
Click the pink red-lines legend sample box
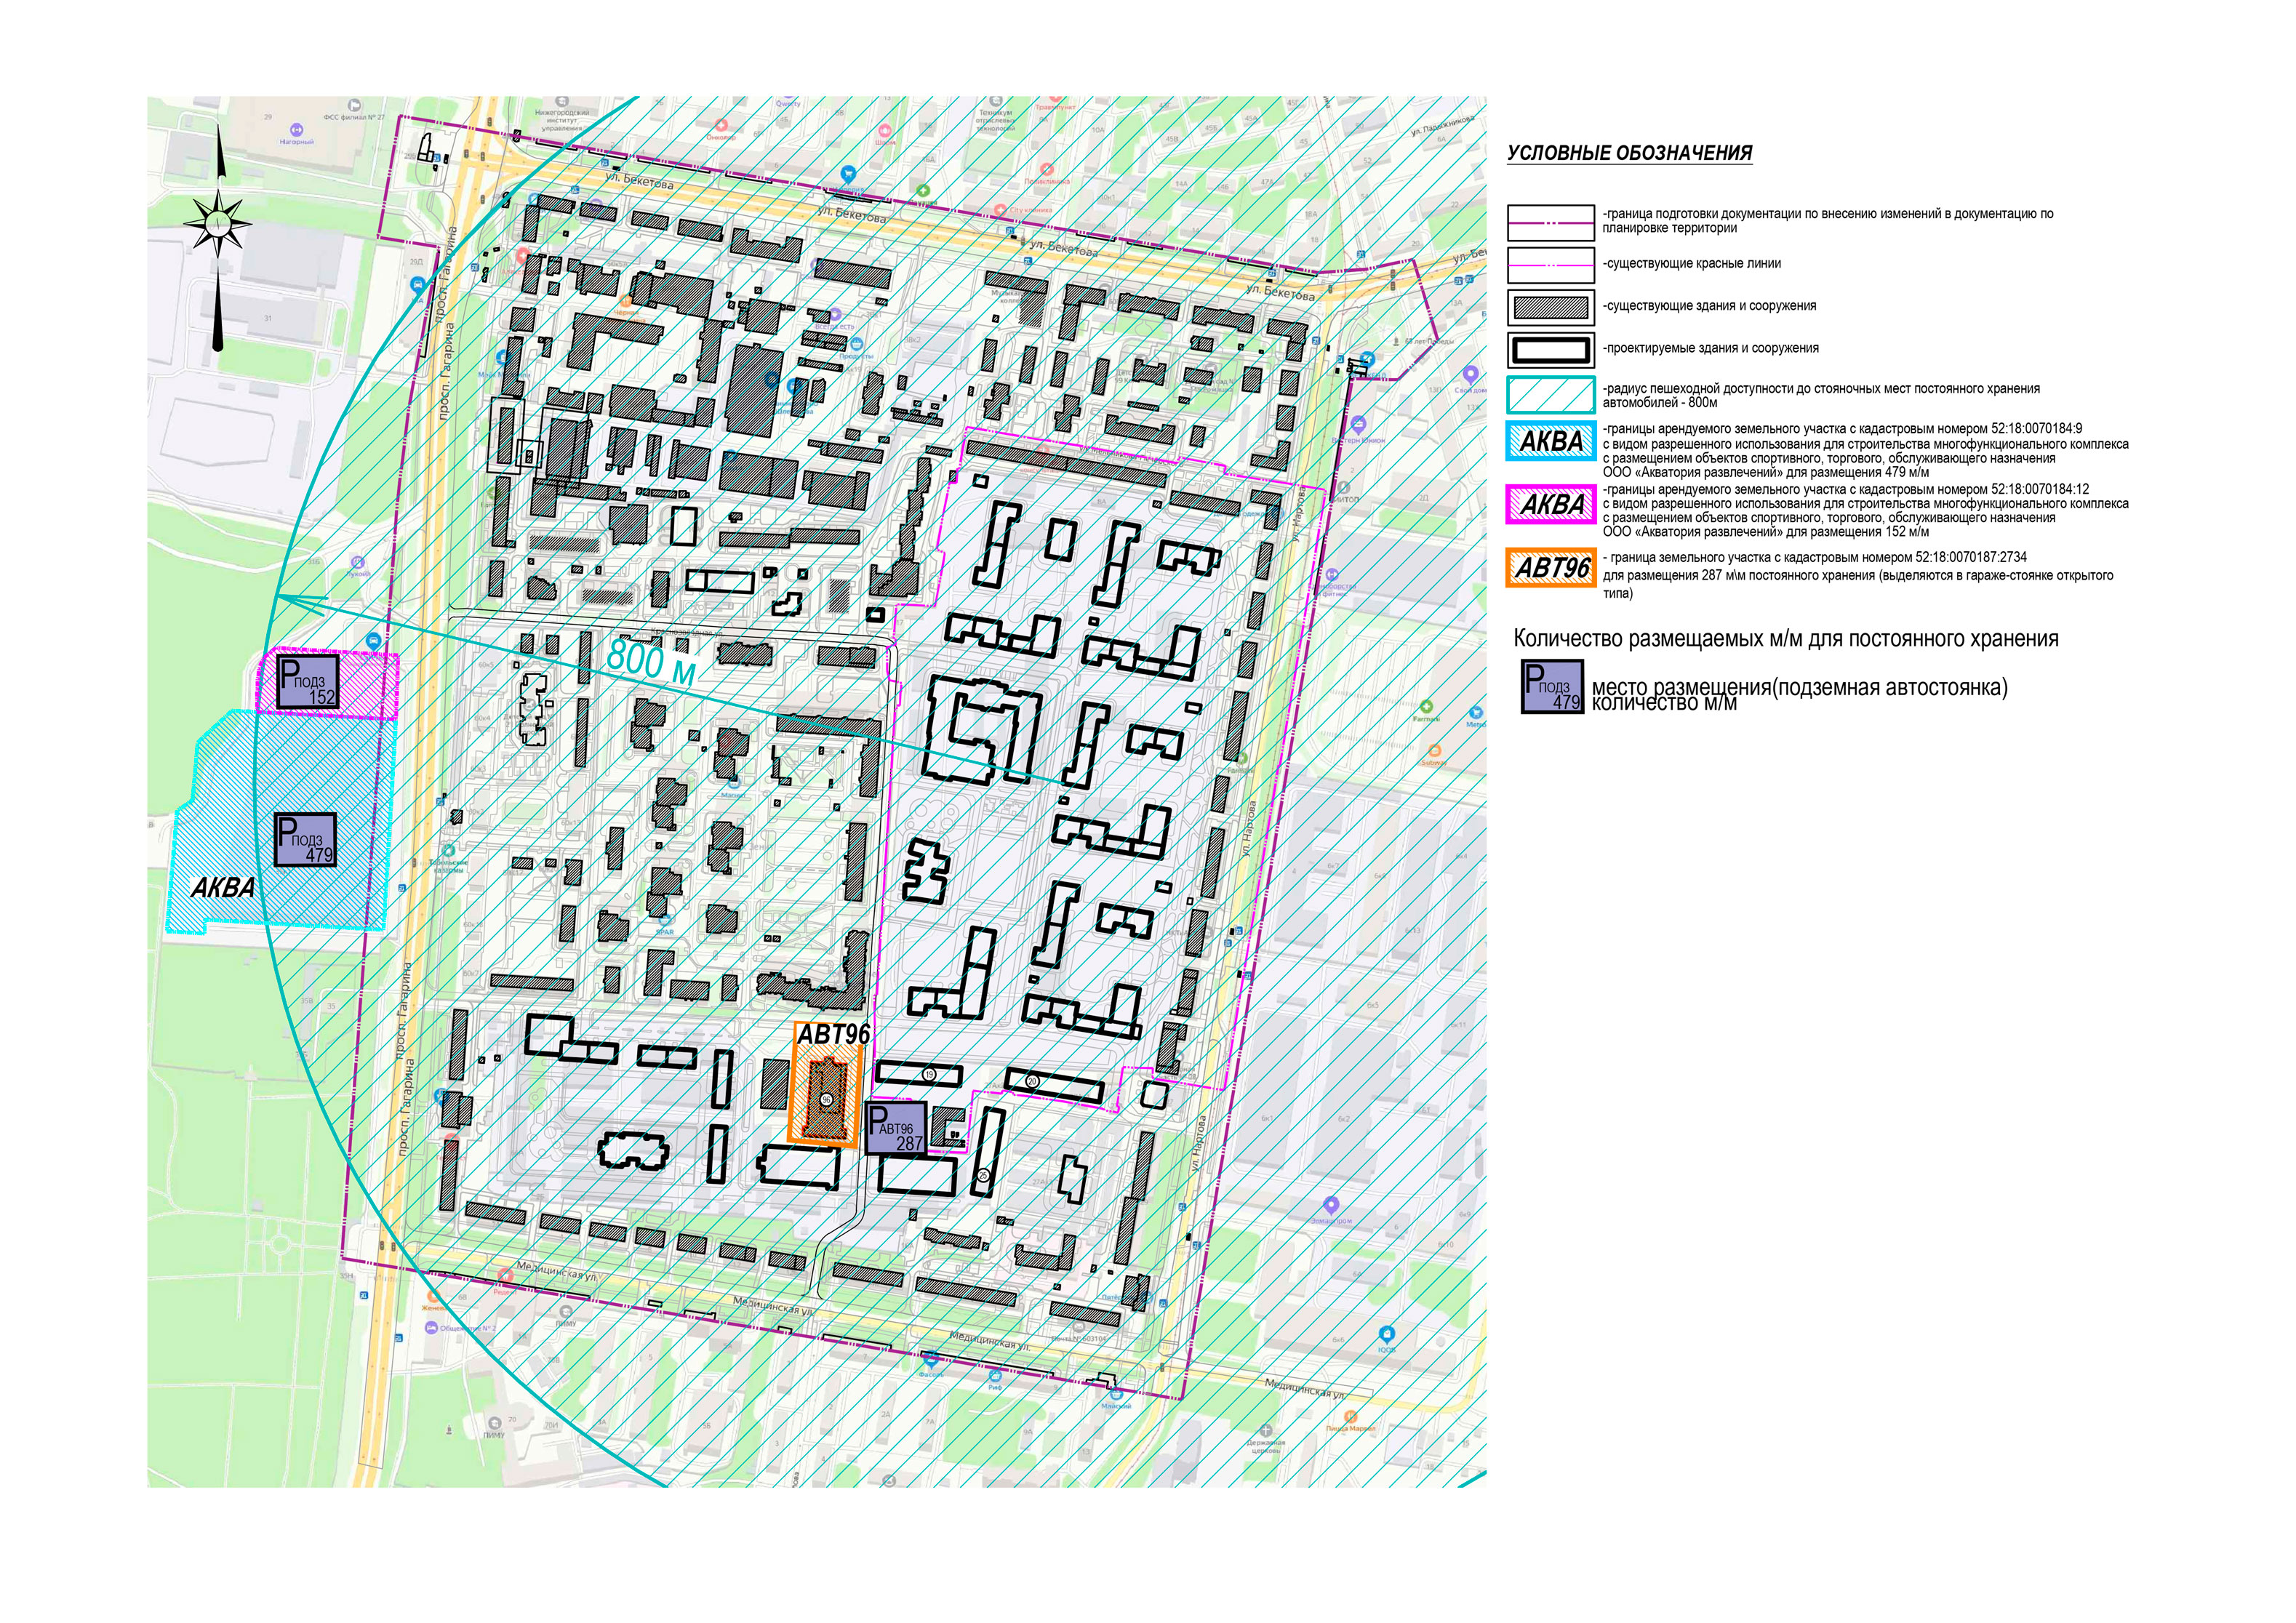tap(1550, 265)
